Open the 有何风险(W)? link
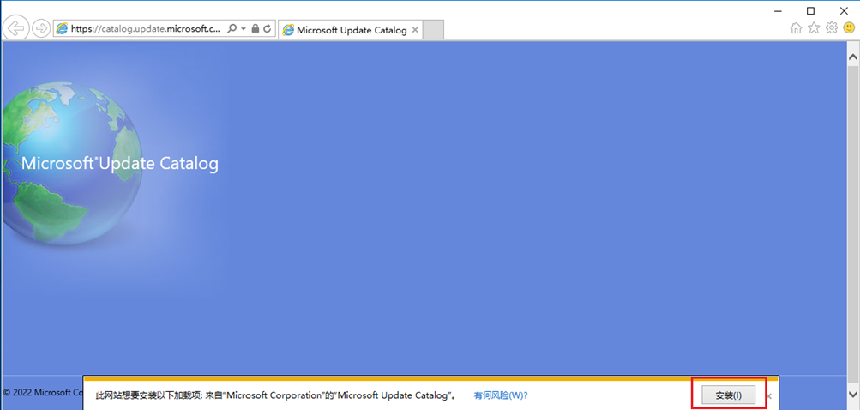This screenshot has height=410, width=860. tap(501, 395)
